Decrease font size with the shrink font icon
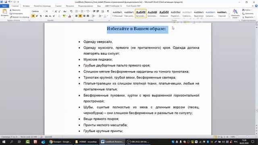Image resolution: width=258 pixels, height=145 pixels. [59, 11]
